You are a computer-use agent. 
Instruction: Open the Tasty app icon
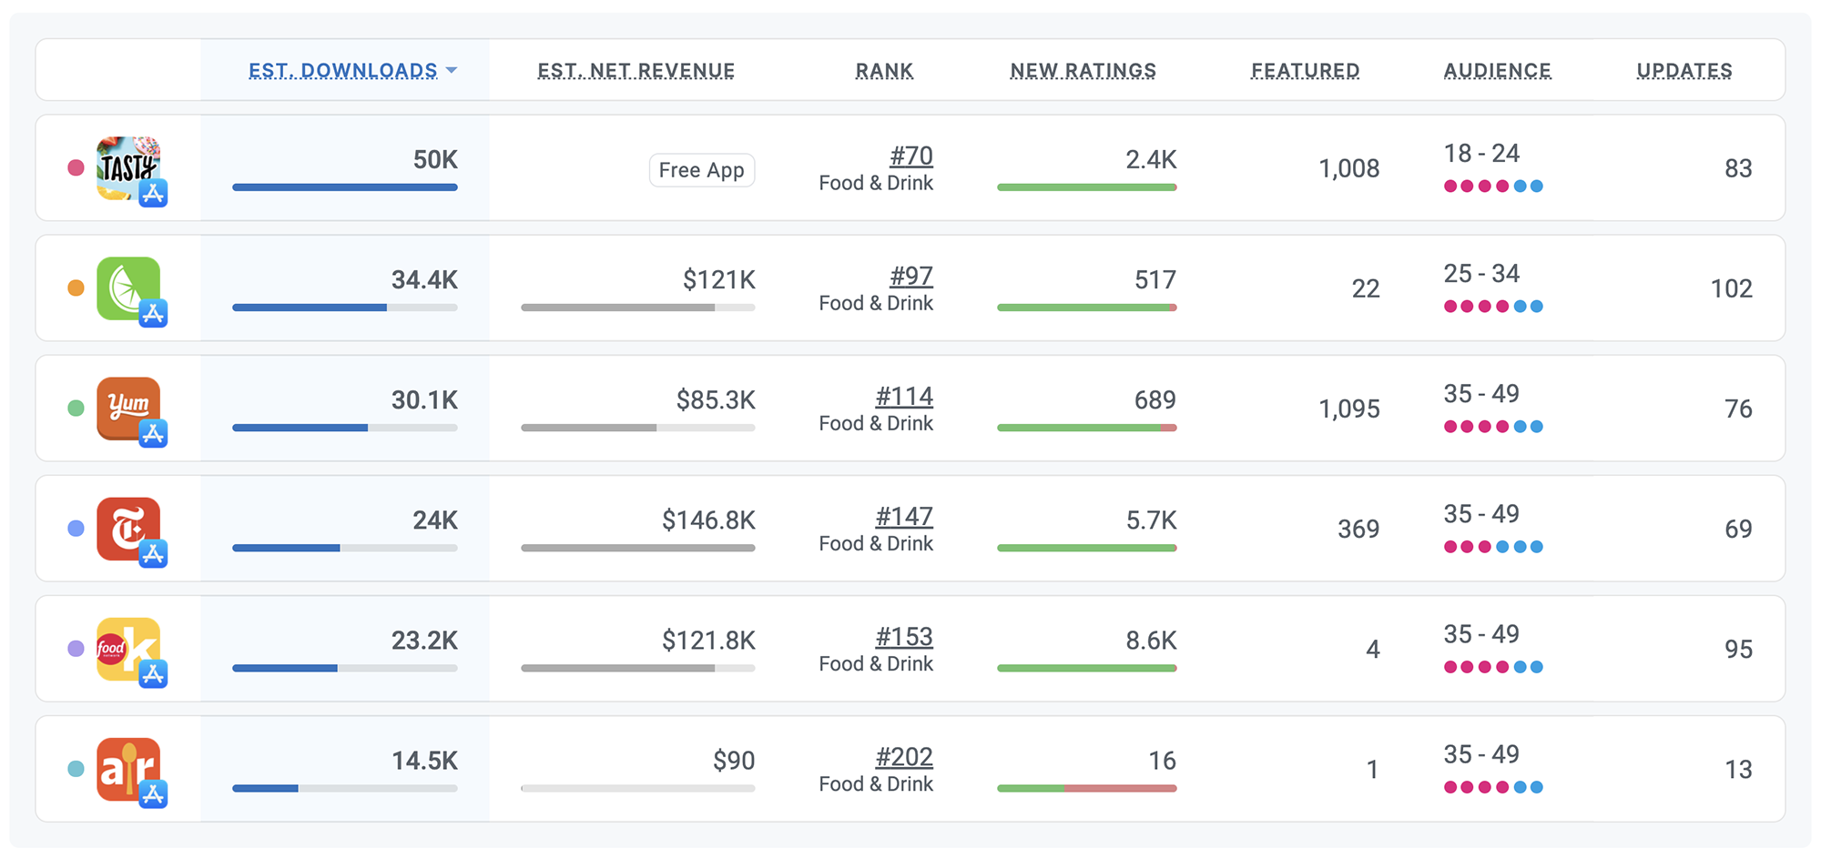[x=129, y=168]
